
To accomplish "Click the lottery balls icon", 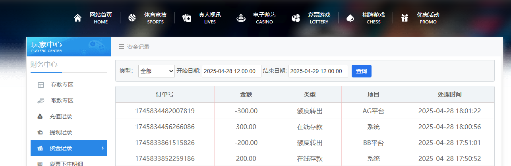I will click(296, 18).
